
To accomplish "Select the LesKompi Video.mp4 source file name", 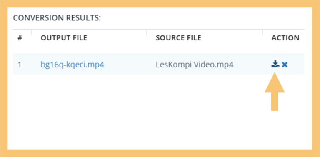I will pyautogui.click(x=195, y=65).
